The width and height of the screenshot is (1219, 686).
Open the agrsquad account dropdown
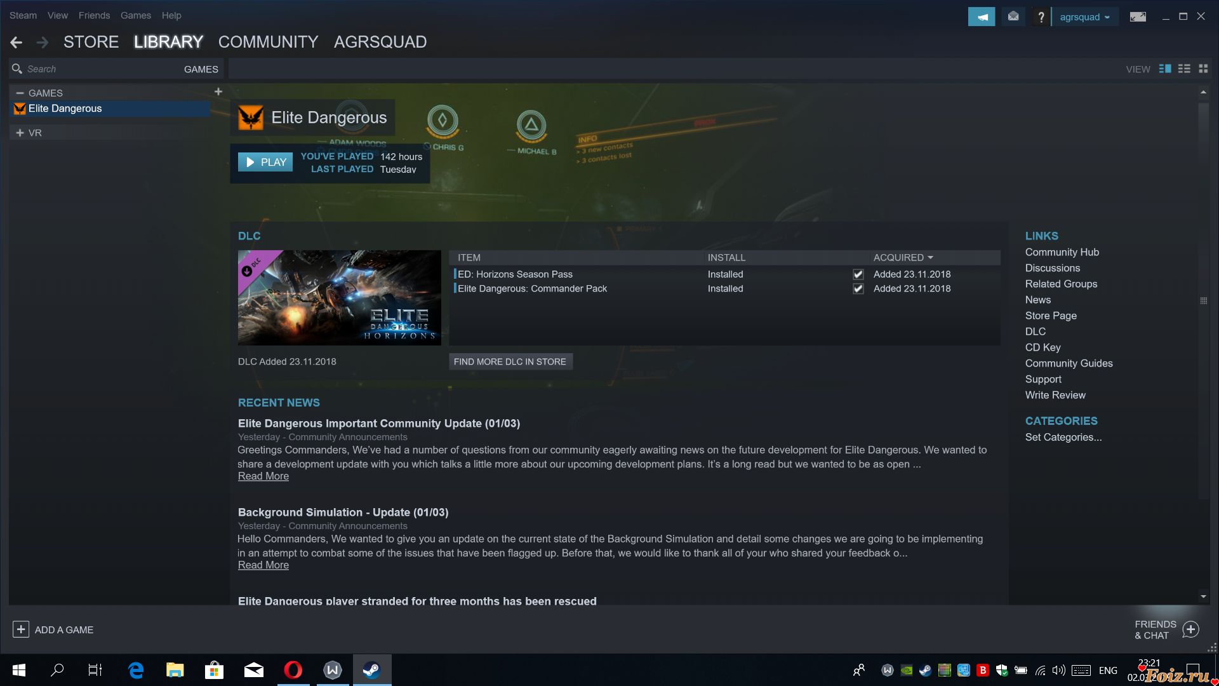[x=1084, y=17]
